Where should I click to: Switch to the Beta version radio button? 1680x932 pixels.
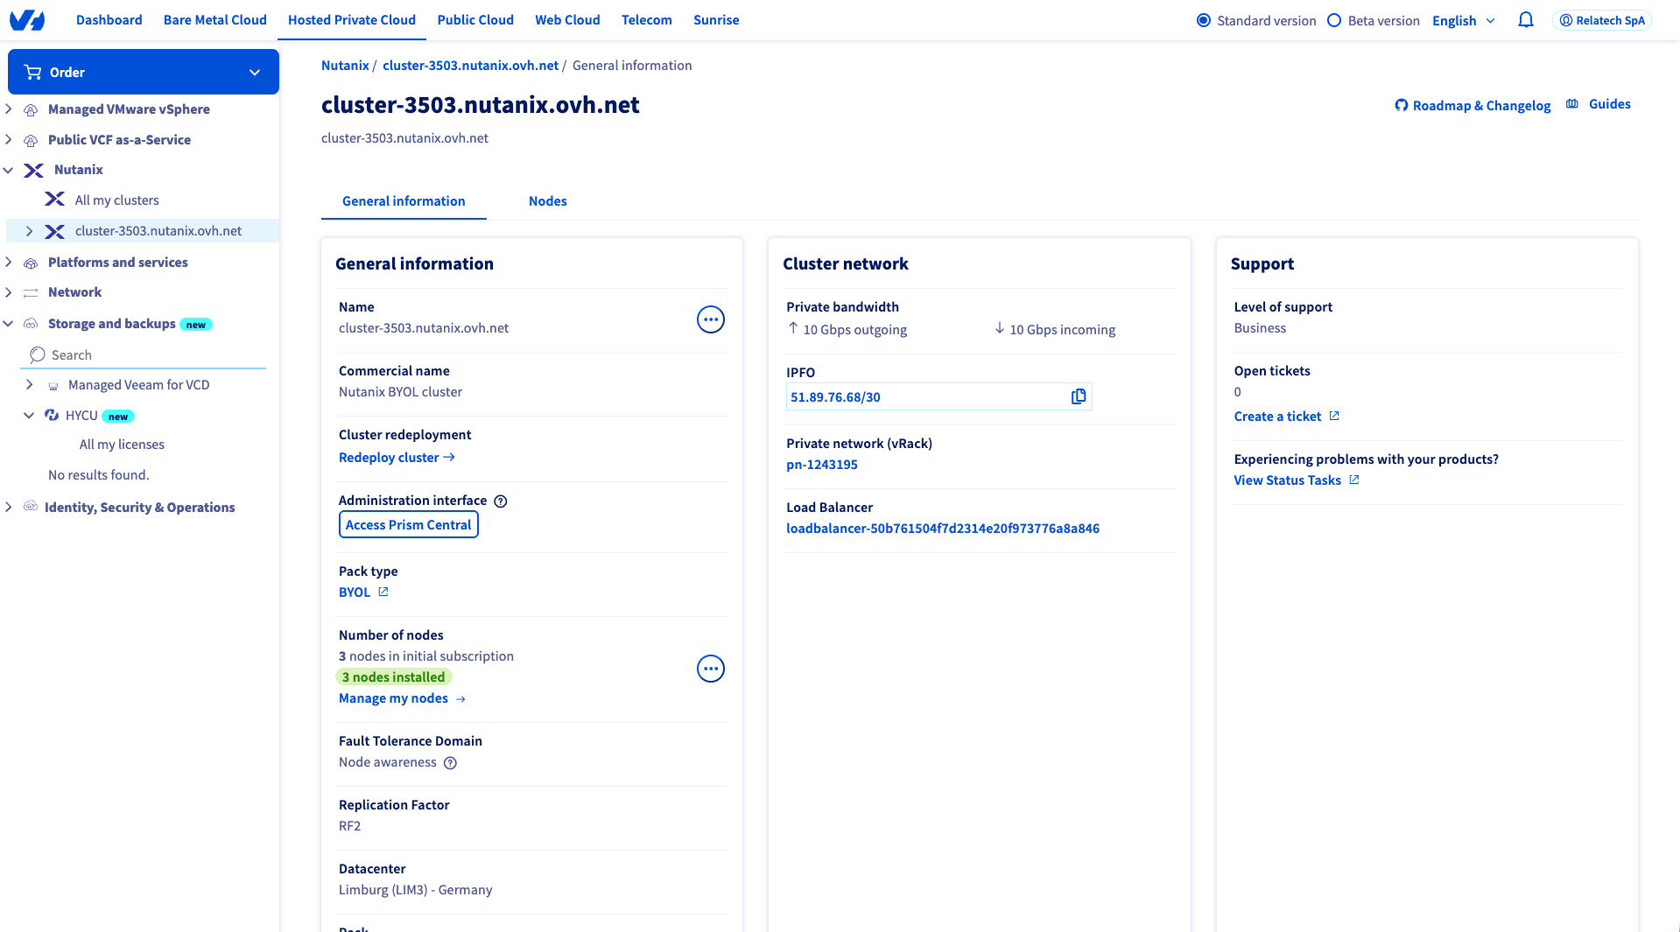[1334, 20]
